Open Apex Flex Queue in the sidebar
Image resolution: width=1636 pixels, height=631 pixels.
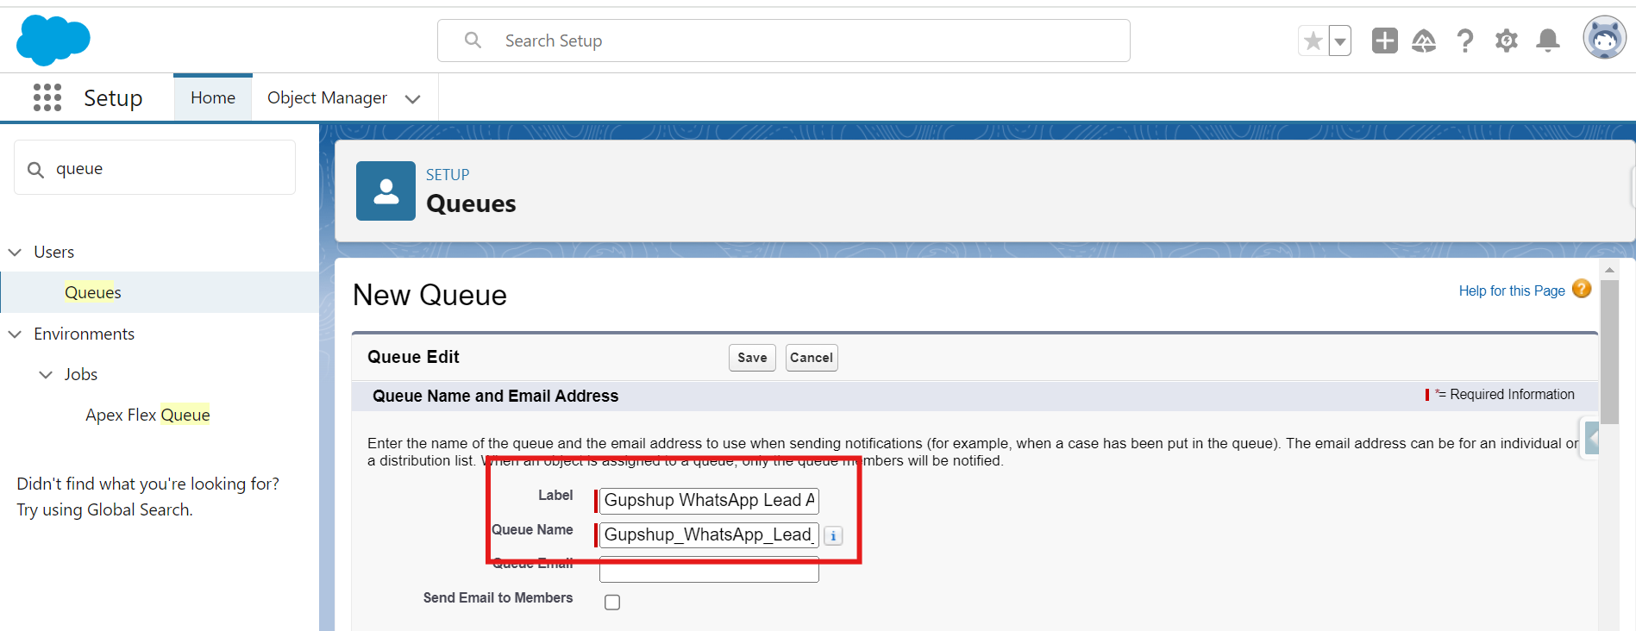(x=147, y=415)
